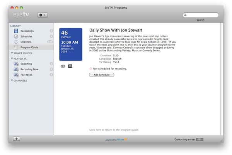
Task: Click the Past Week count badge
Action: tap(51, 75)
